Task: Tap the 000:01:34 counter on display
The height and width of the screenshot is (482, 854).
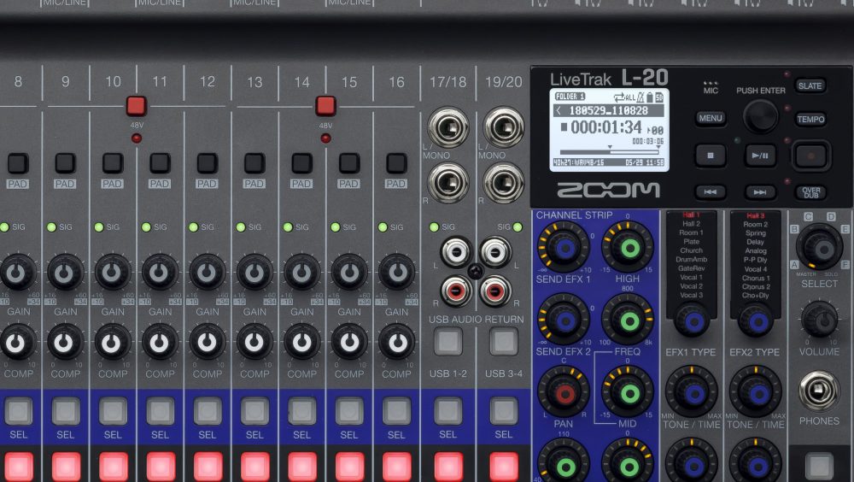Action: (x=605, y=127)
